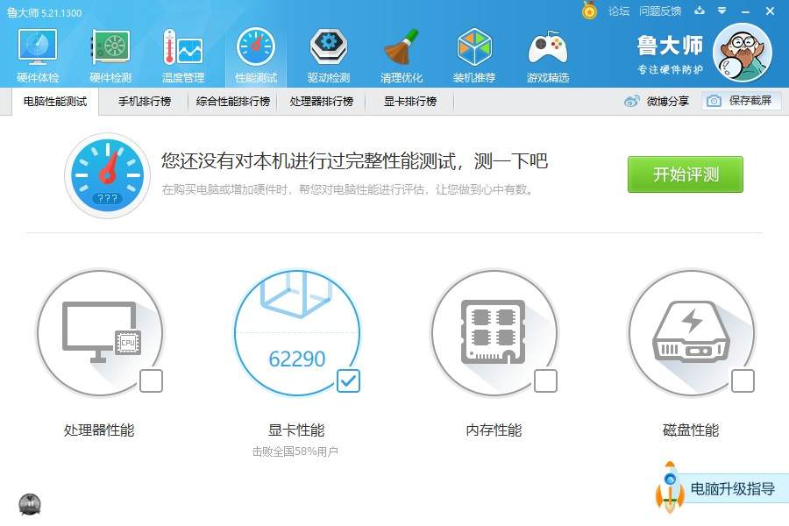
Task: Open the 问题反馈 feedback link
Action: (x=660, y=11)
